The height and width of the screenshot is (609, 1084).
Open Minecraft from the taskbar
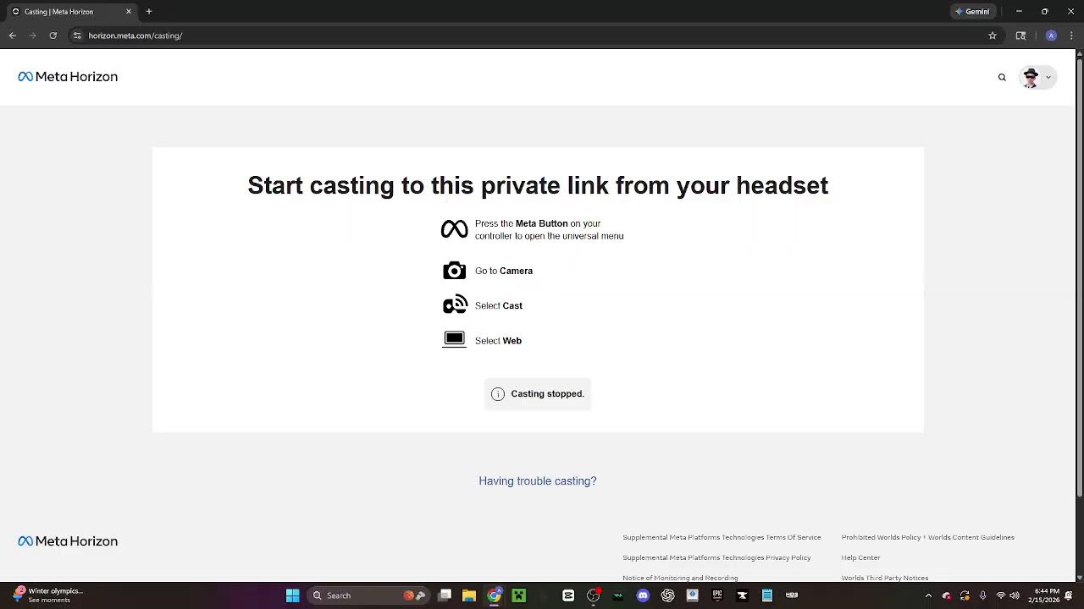tap(518, 595)
